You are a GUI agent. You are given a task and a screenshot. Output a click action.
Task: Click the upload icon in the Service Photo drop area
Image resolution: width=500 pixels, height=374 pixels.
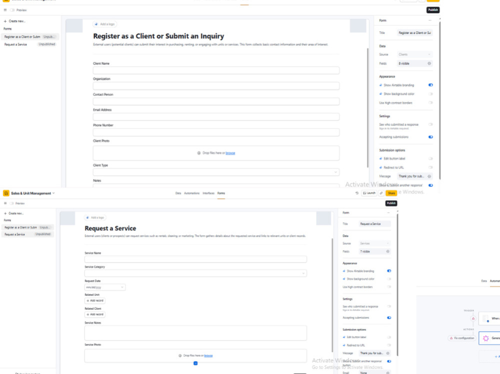pos(180,356)
